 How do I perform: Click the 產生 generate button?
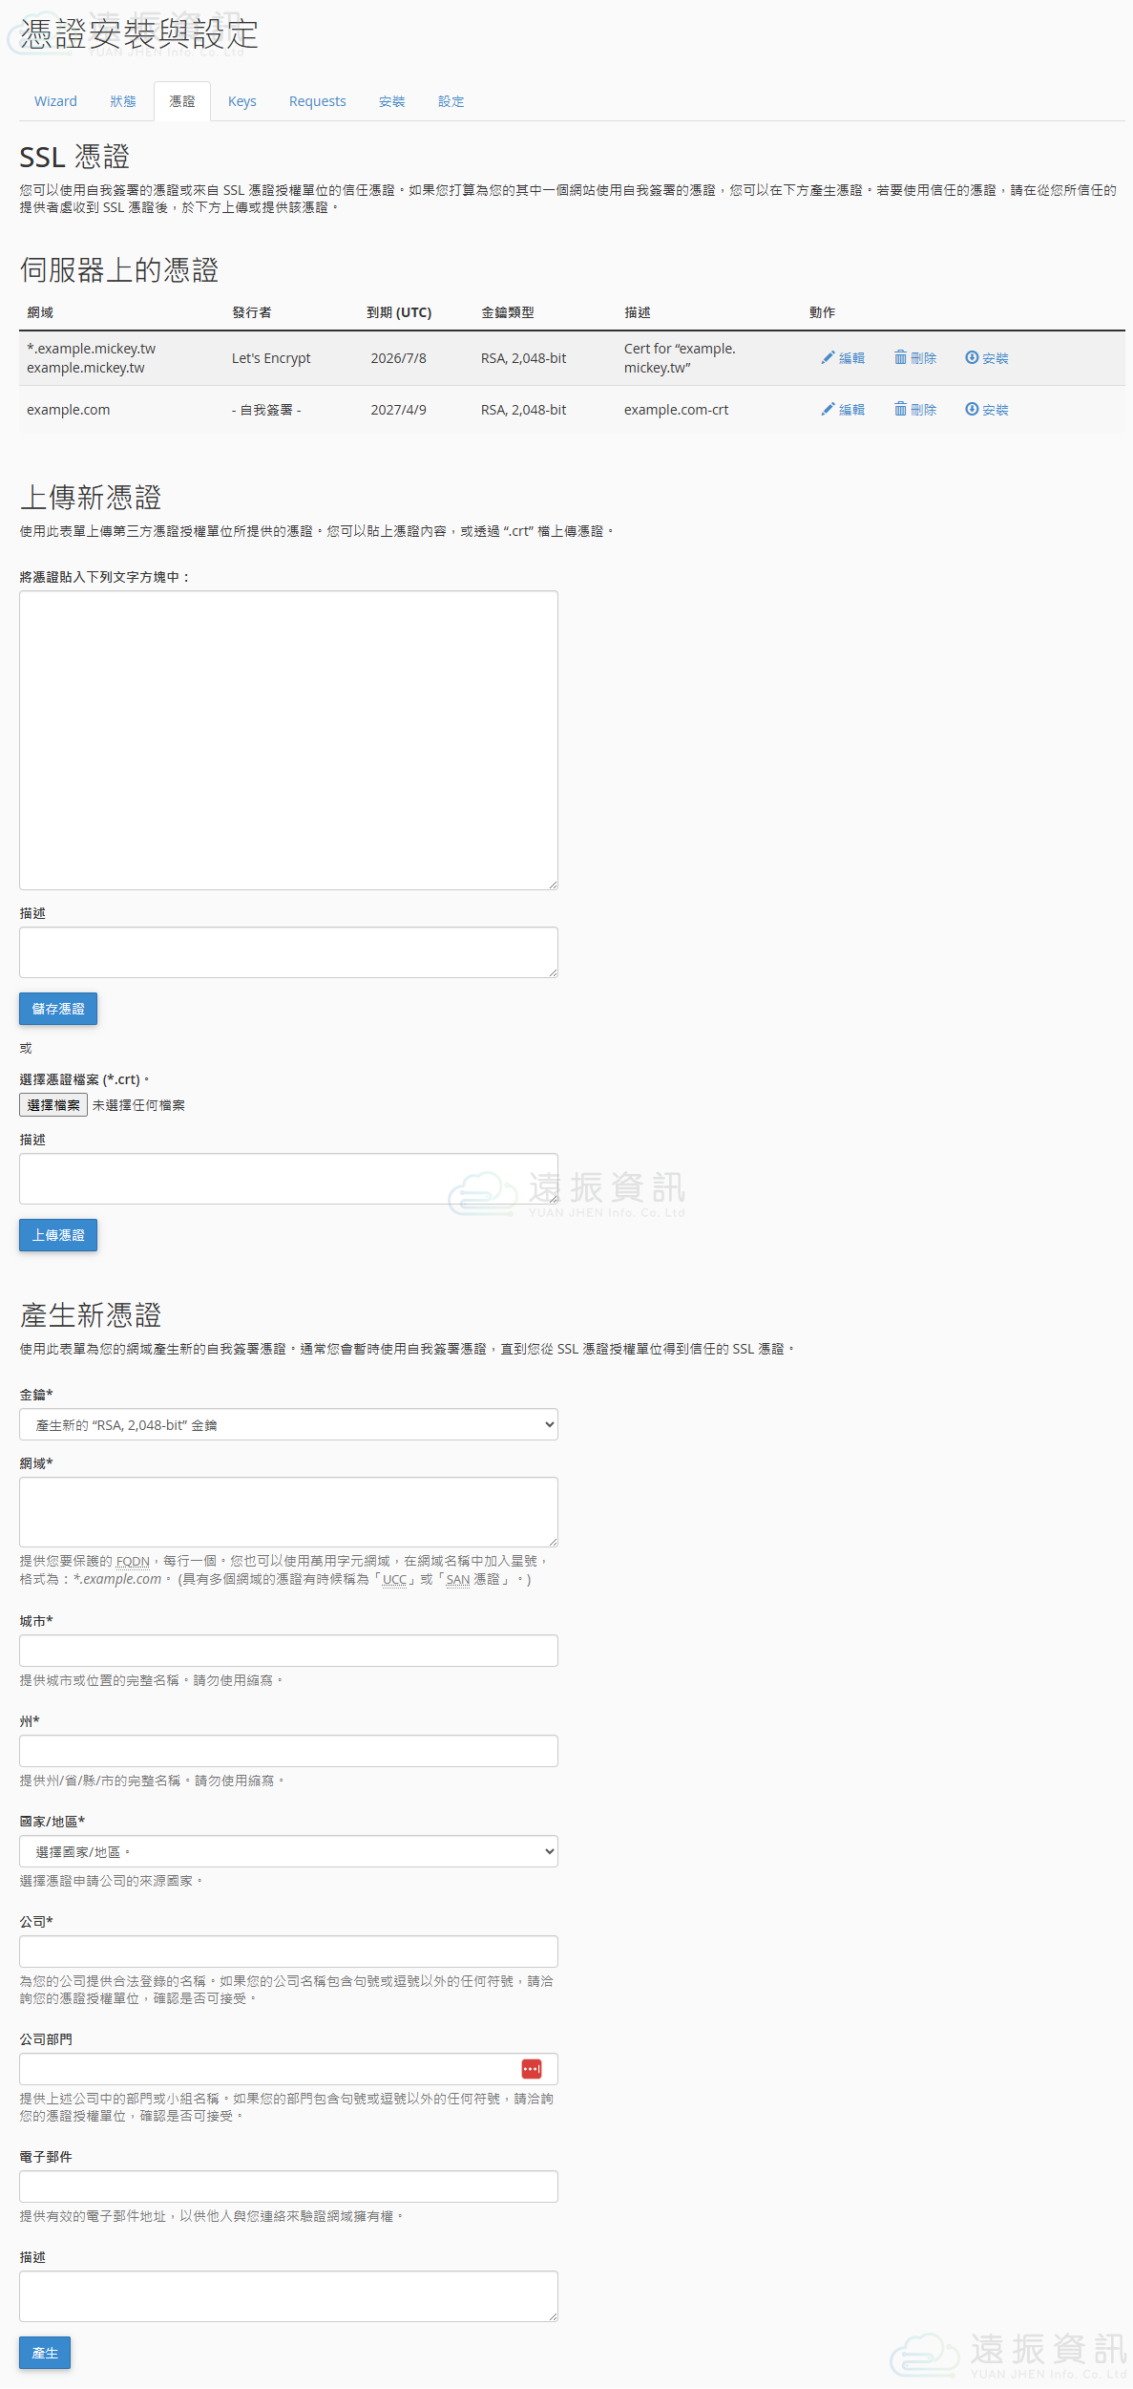[45, 2353]
